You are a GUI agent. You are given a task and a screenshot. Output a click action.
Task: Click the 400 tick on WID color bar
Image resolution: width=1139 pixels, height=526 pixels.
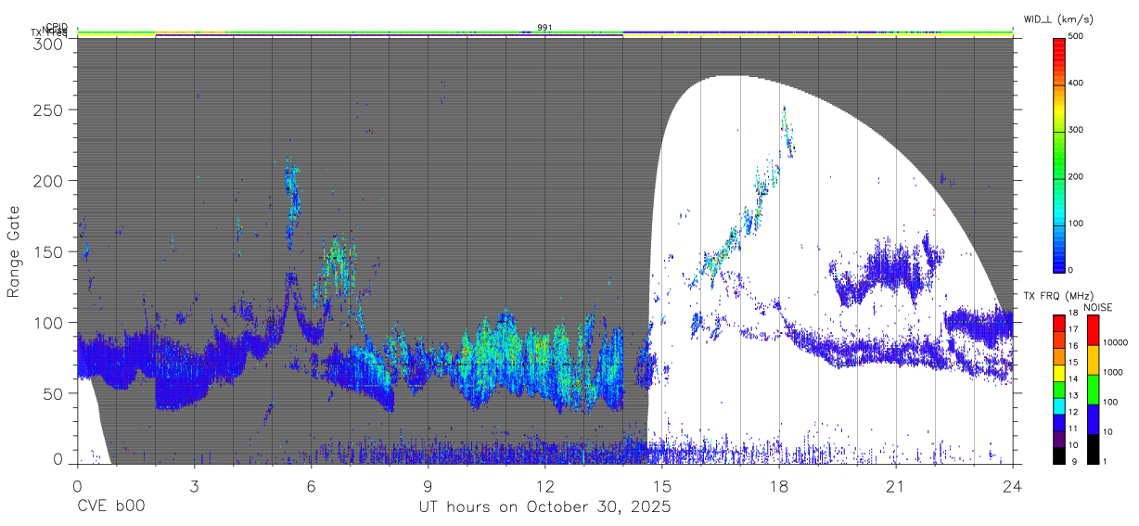pos(1076,83)
